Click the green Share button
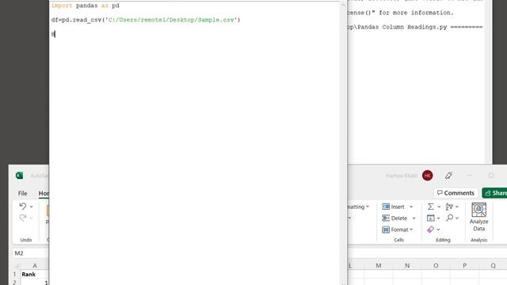 pos(494,193)
